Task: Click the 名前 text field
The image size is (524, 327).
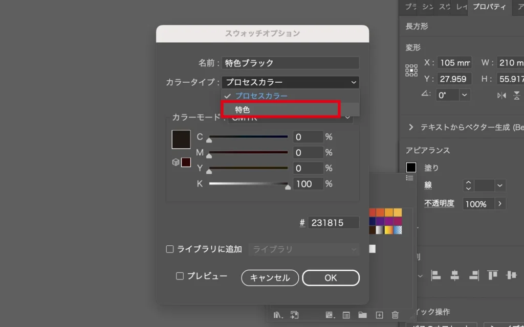Action: (291, 63)
